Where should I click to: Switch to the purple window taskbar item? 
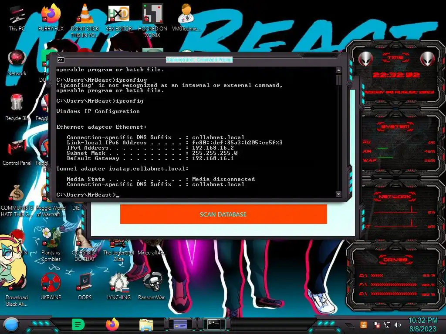(180, 324)
